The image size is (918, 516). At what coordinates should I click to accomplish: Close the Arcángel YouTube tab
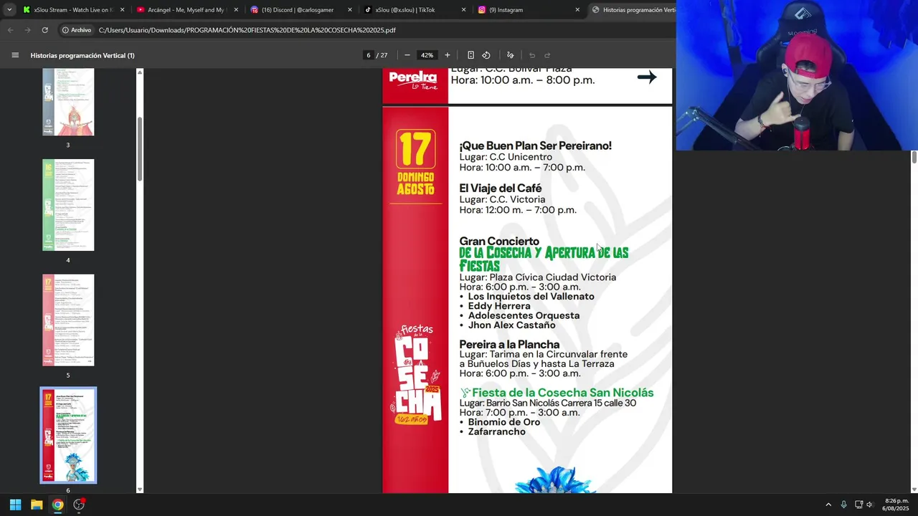pos(236,10)
